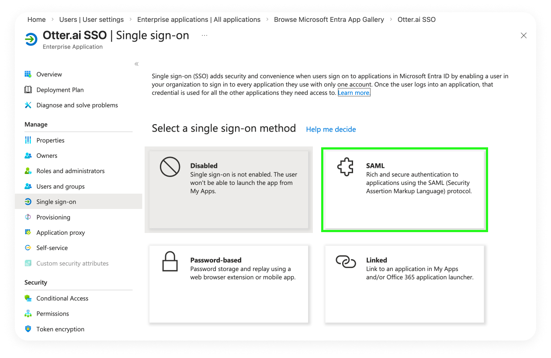The height and width of the screenshot is (358, 551).
Task: Click the Deployment Plan book icon
Action: [28, 90]
